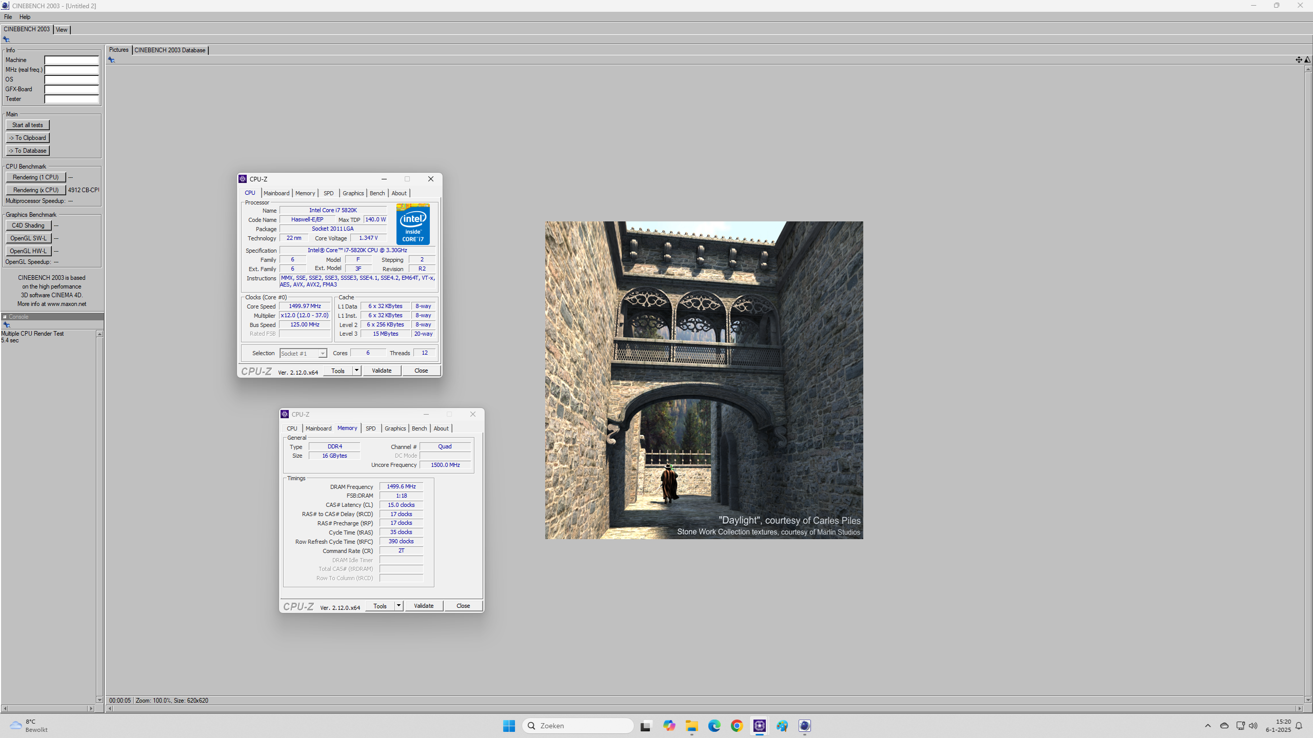Viewport: 1313px width, 738px height.
Task: Click the move arrows icon in the picture viewer
Action: 1299,60
